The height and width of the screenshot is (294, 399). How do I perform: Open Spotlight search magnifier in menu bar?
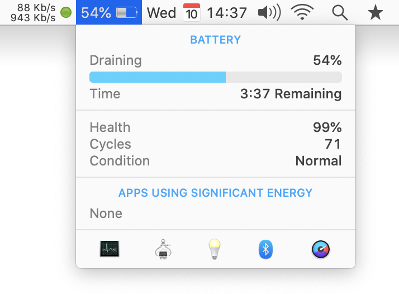340,12
